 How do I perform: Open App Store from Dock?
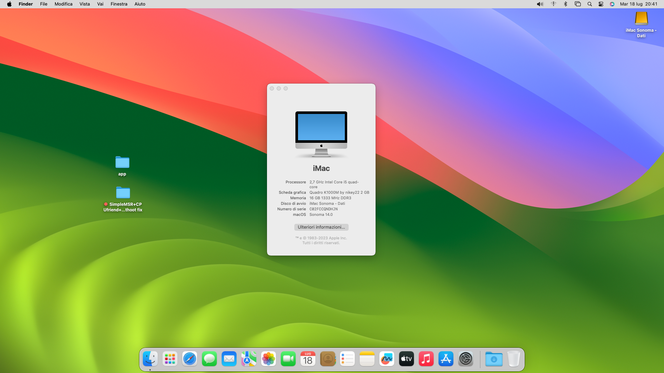tap(446, 359)
